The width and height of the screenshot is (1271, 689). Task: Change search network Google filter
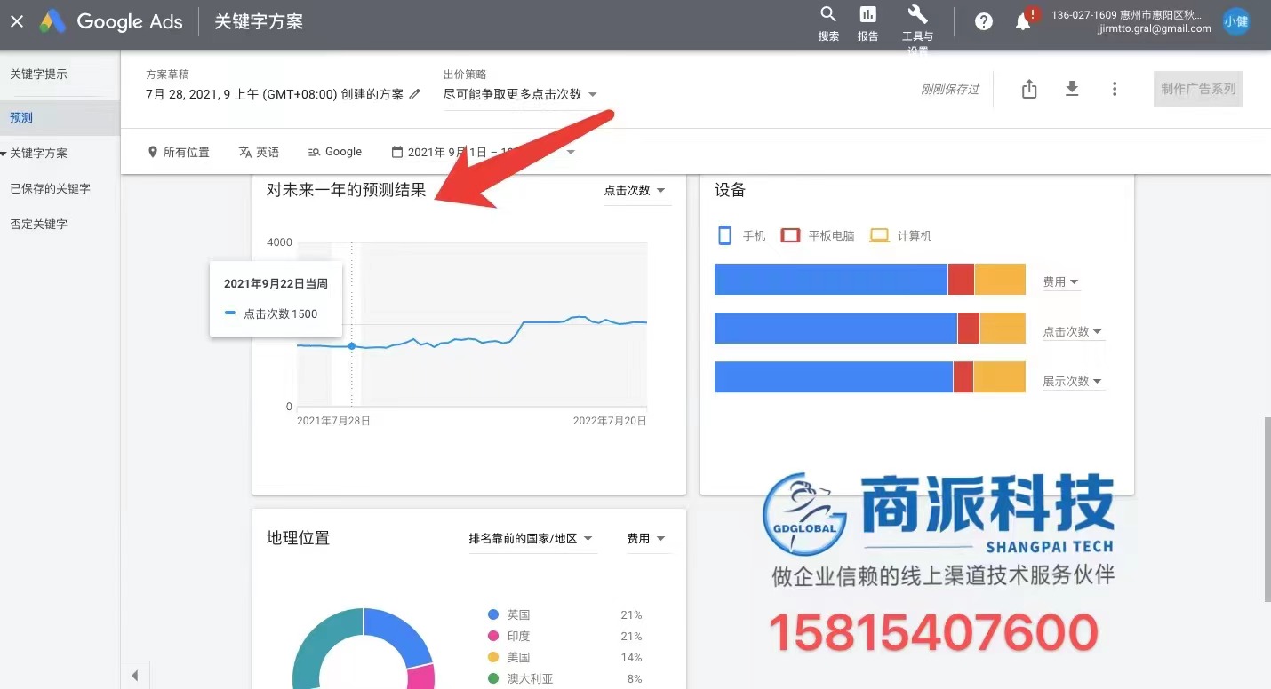(x=334, y=152)
